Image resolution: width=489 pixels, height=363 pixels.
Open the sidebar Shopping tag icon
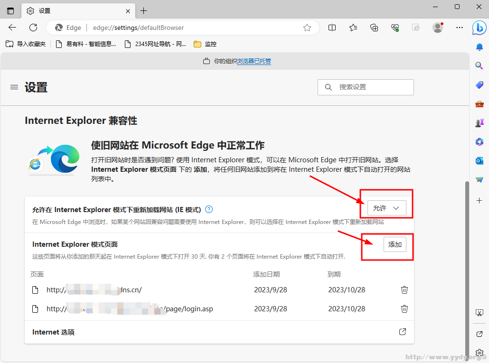[480, 85]
